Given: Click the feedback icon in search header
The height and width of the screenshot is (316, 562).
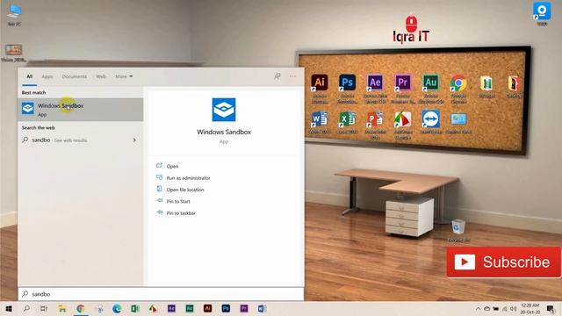Looking at the screenshot, I should point(277,76).
